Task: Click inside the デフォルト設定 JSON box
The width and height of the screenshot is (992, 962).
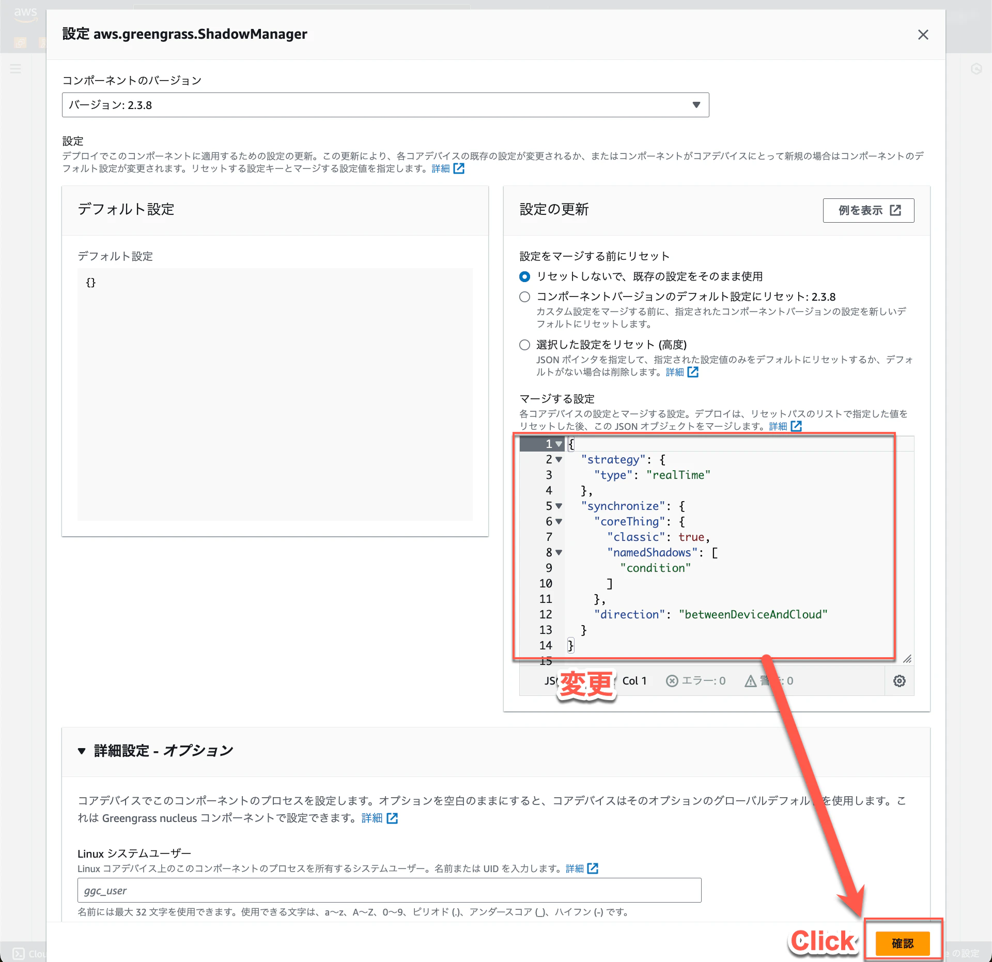Action: (x=275, y=394)
